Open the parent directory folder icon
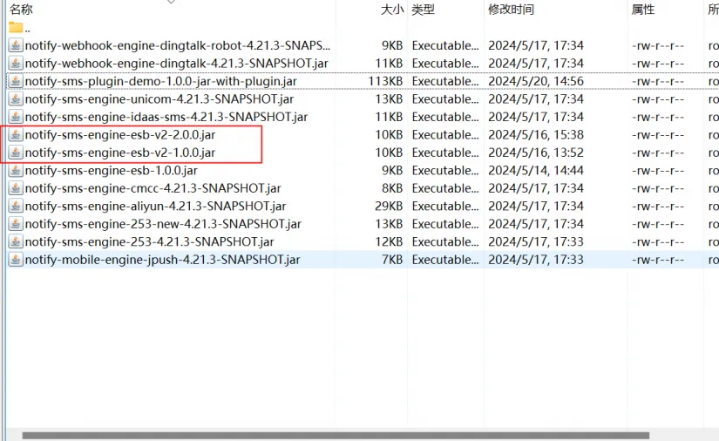 point(16,28)
